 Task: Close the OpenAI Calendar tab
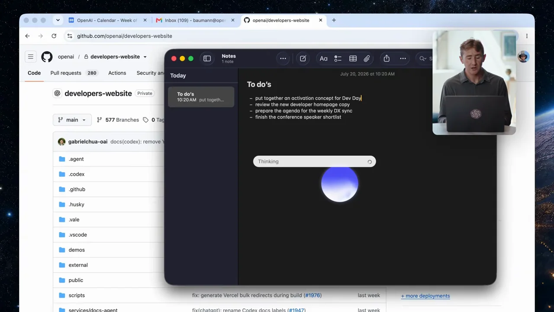[145, 20]
